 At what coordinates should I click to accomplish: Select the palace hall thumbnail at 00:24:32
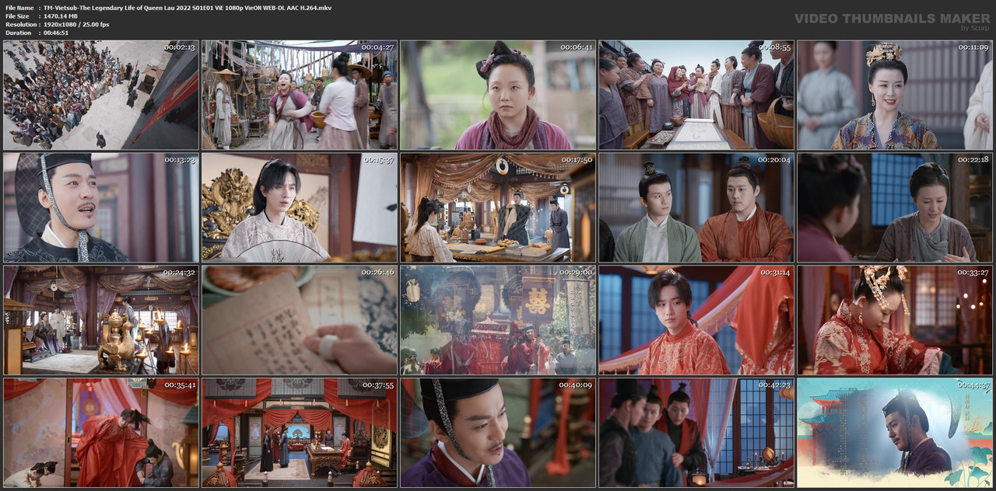click(101, 320)
